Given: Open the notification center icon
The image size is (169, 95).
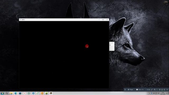Looking at the screenshot, I should [x=167, y=93].
